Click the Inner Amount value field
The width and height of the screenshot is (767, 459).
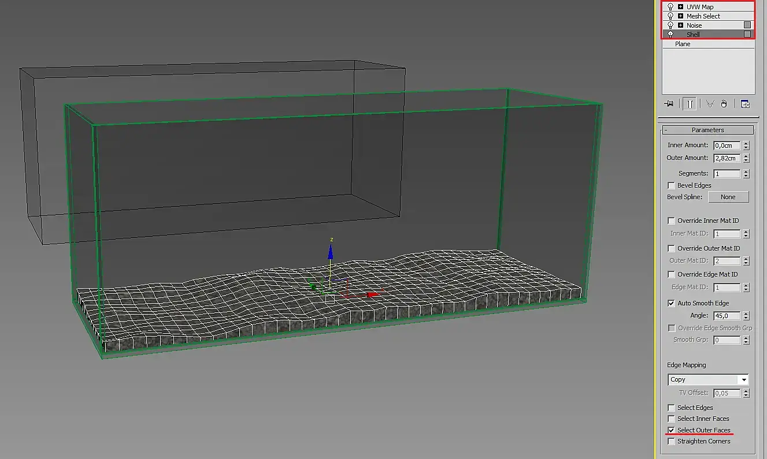[x=727, y=145]
